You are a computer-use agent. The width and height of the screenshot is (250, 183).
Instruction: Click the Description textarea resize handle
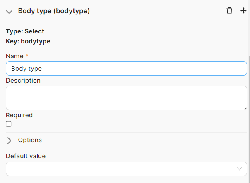click(245, 108)
